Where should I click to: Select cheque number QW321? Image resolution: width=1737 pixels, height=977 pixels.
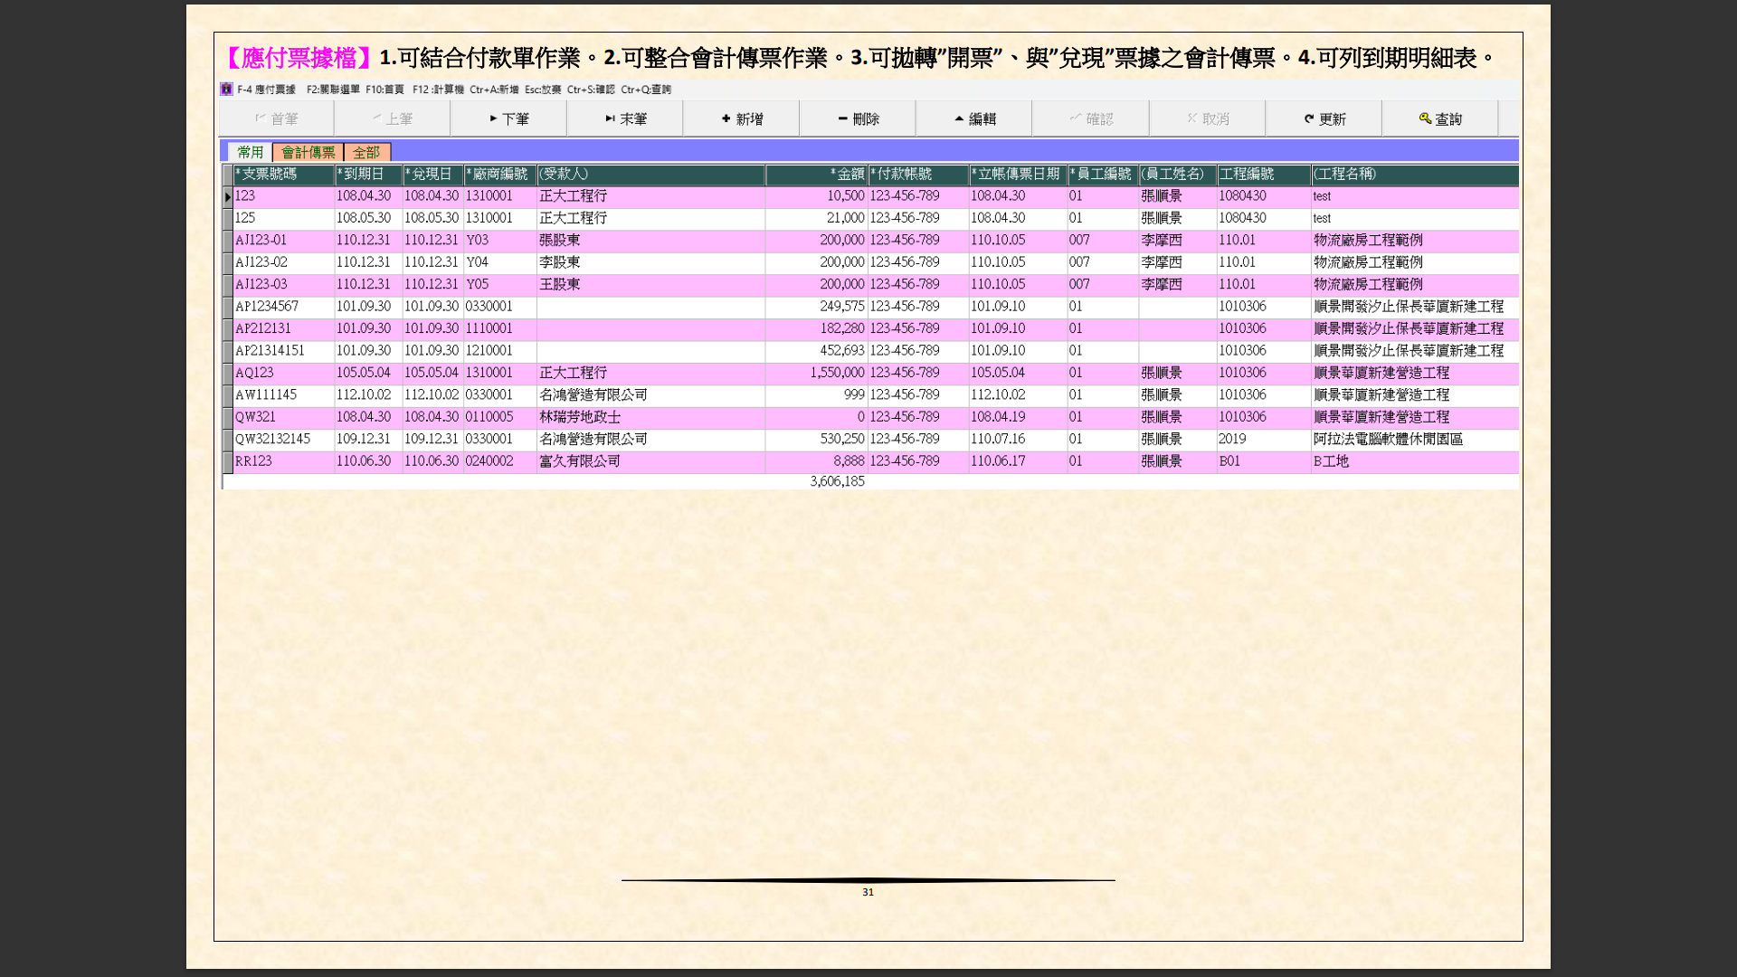click(283, 417)
